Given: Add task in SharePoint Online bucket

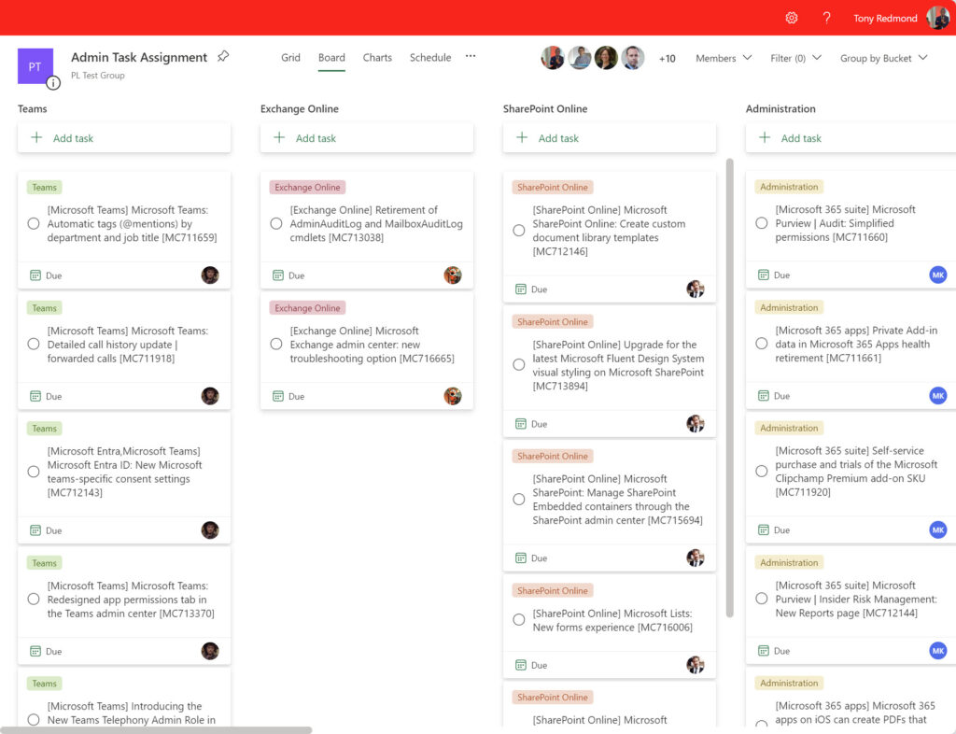Looking at the screenshot, I should click(x=609, y=138).
